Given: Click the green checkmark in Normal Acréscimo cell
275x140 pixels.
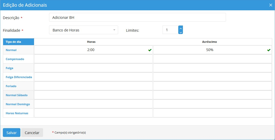Looking at the screenshot, I should point(269,50).
